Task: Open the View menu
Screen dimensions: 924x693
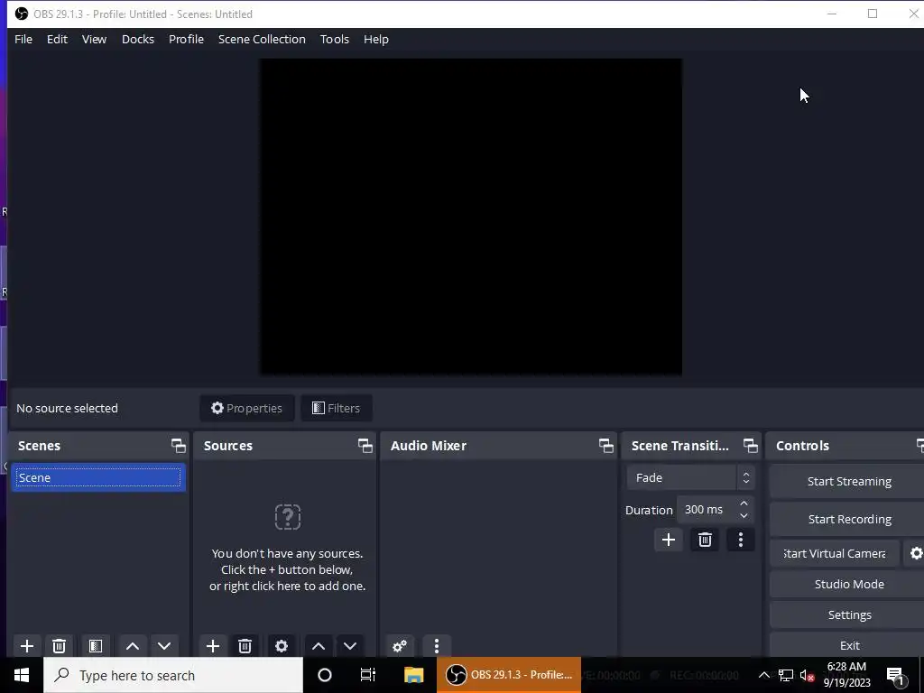Action: [x=94, y=39]
